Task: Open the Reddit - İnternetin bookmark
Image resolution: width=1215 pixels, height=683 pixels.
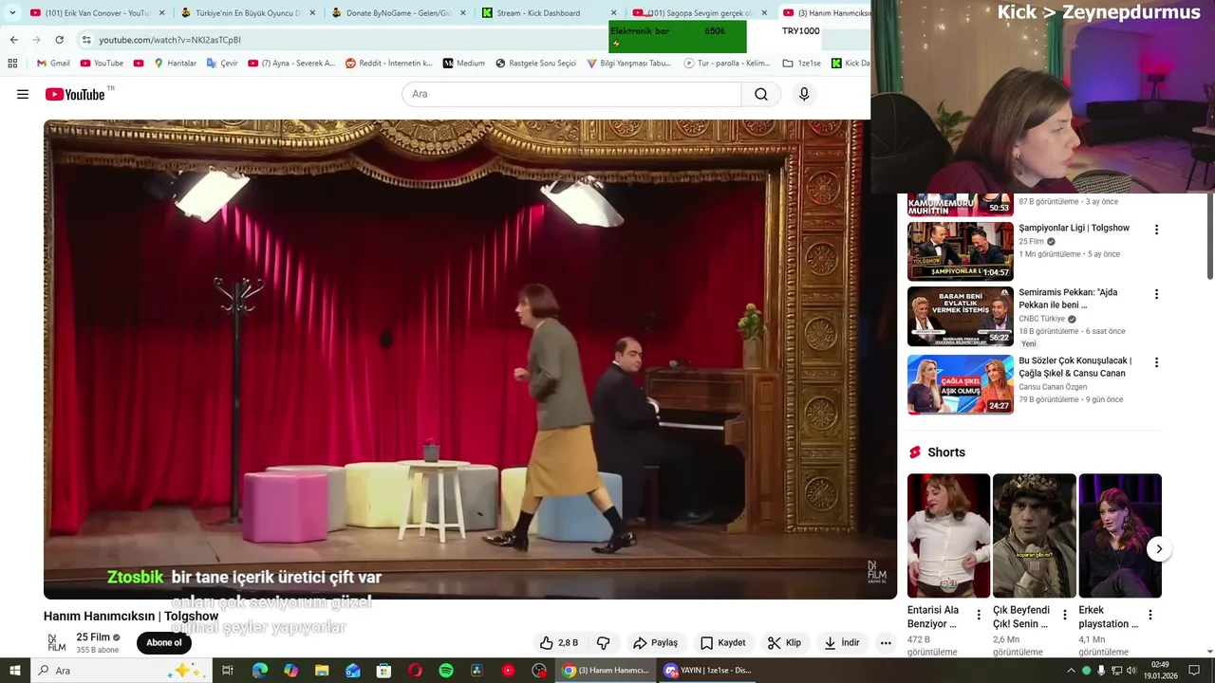Action: click(x=388, y=64)
